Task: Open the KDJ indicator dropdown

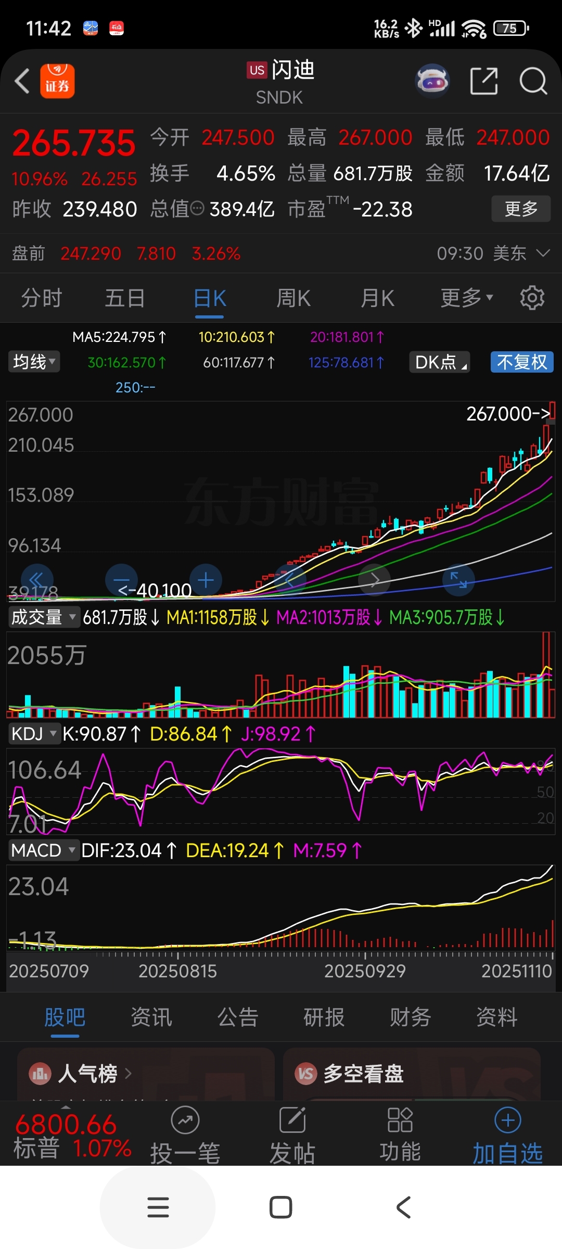Action: [x=34, y=734]
